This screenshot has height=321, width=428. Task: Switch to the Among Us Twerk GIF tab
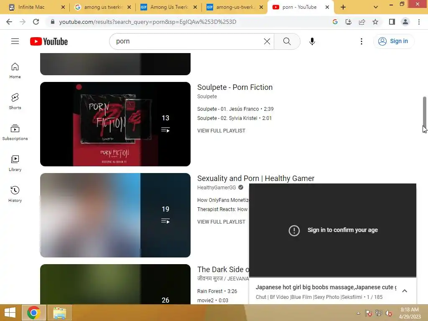click(x=169, y=7)
